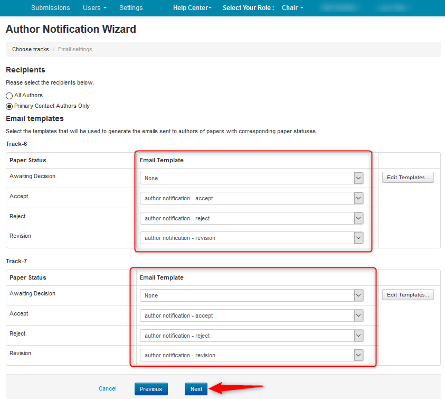Click Edit Templates button for Track-7

(x=408, y=295)
